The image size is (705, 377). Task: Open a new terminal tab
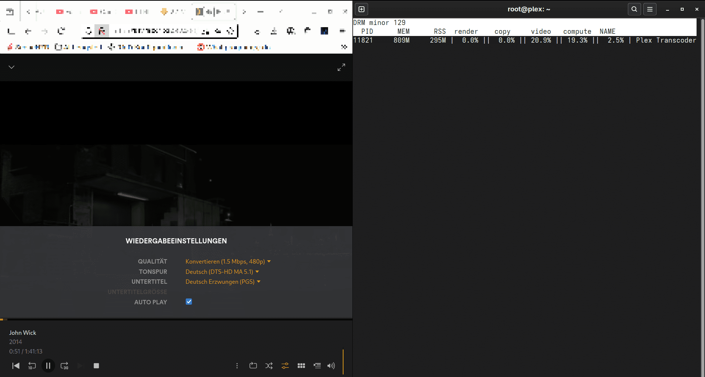[x=362, y=9]
